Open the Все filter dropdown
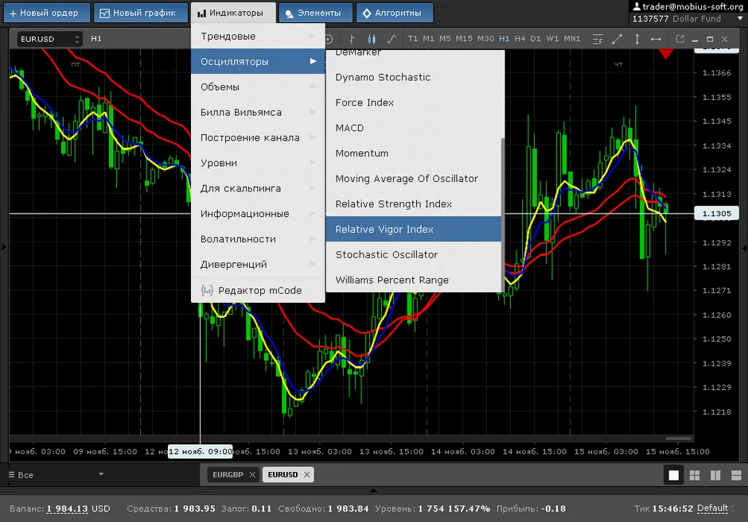Viewport: 748px width, 522px height. (x=56, y=475)
